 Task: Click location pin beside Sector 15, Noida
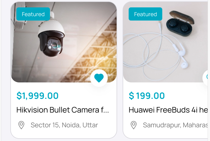point(21,125)
